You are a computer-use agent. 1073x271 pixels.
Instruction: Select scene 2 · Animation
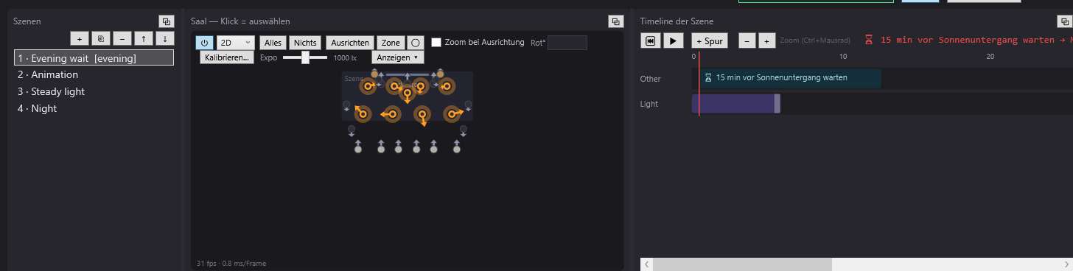point(94,74)
